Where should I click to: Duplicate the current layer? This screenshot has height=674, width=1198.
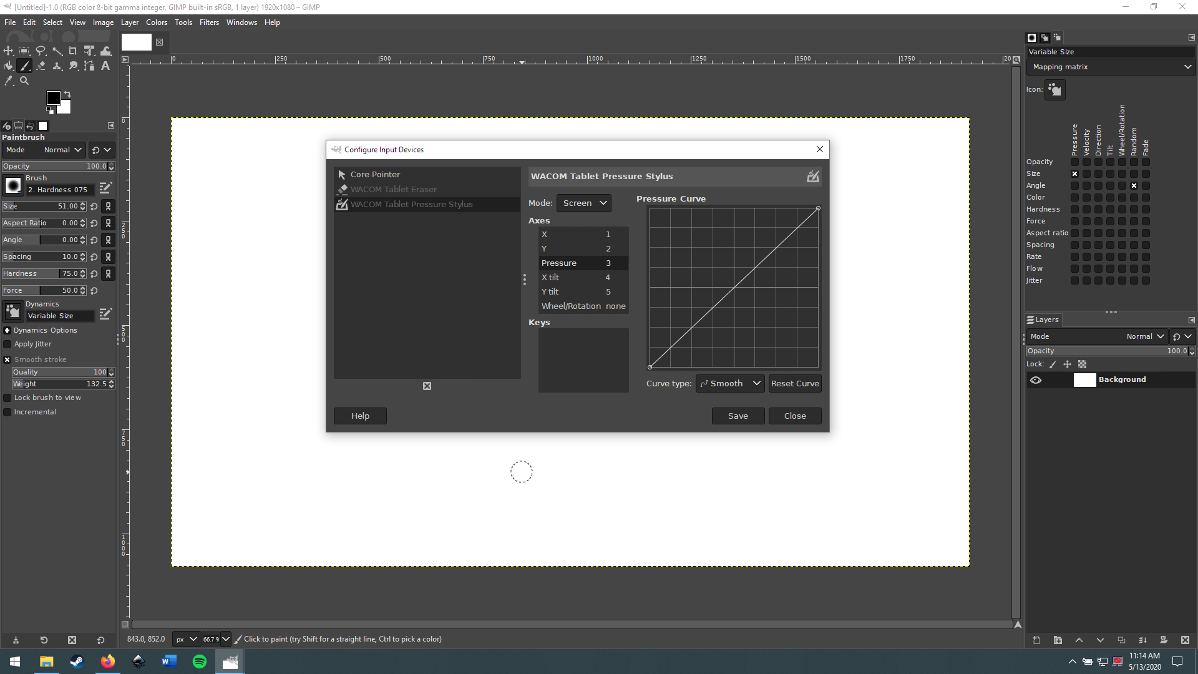pyautogui.click(x=1121, y=640)
